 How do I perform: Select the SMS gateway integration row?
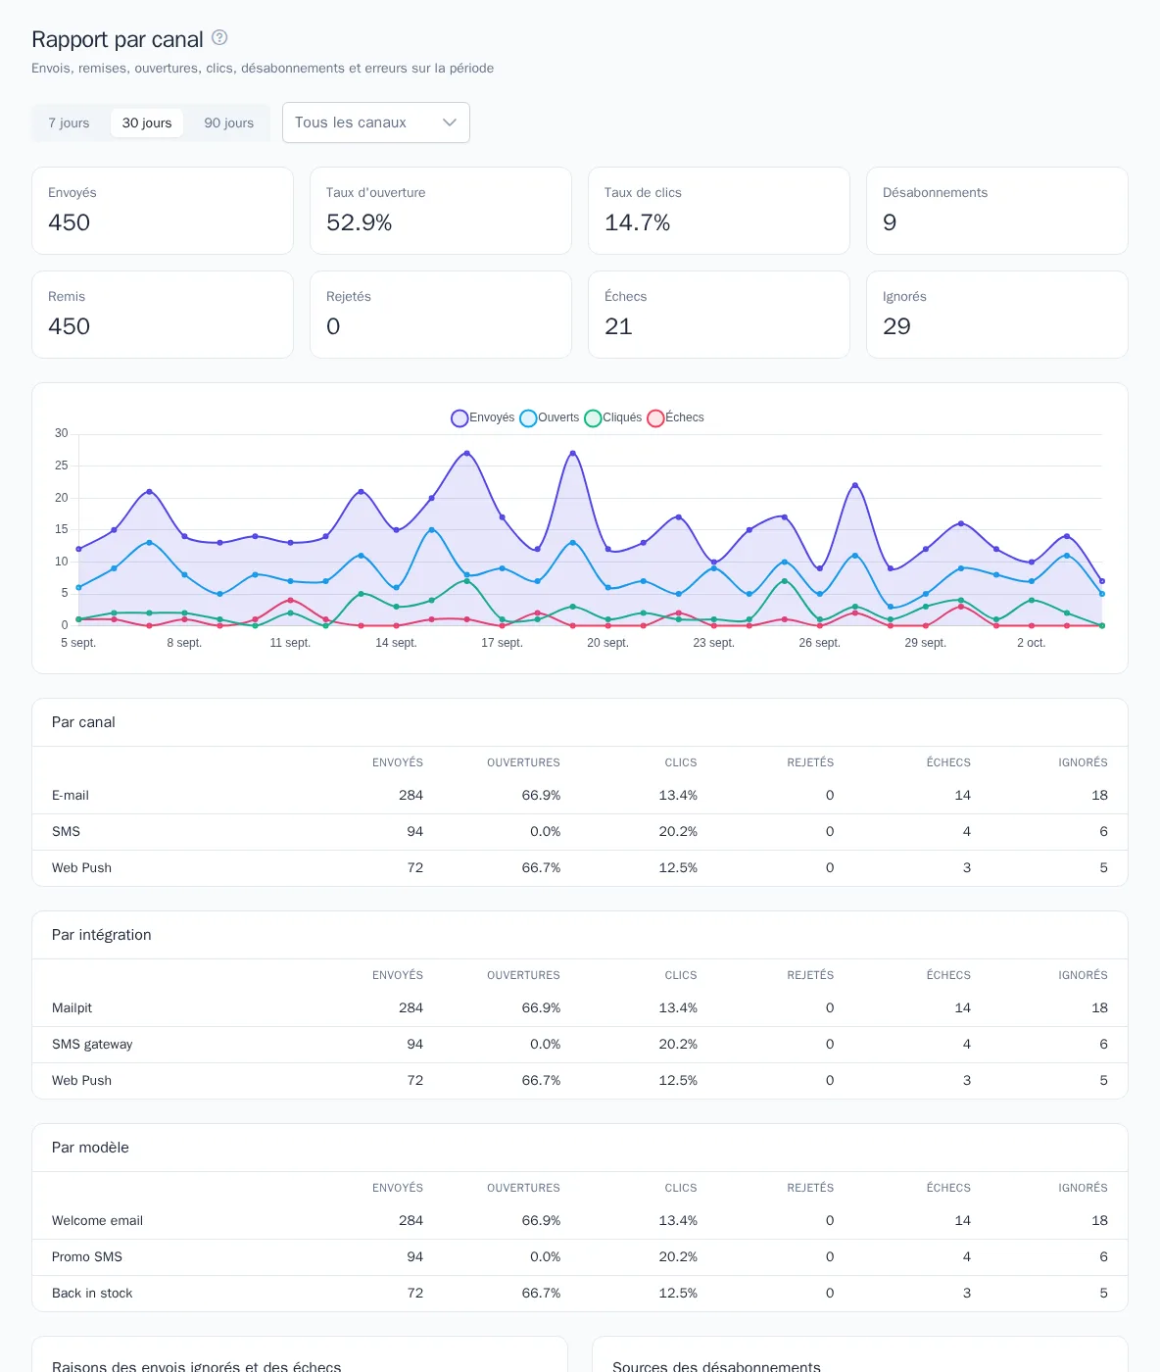click(580, 1045)
